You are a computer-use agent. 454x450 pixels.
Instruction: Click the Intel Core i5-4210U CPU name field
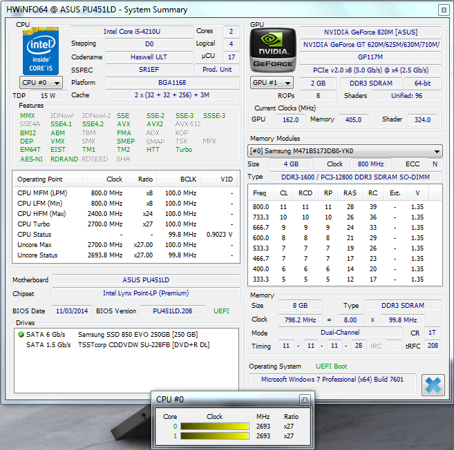coord(132,32)
